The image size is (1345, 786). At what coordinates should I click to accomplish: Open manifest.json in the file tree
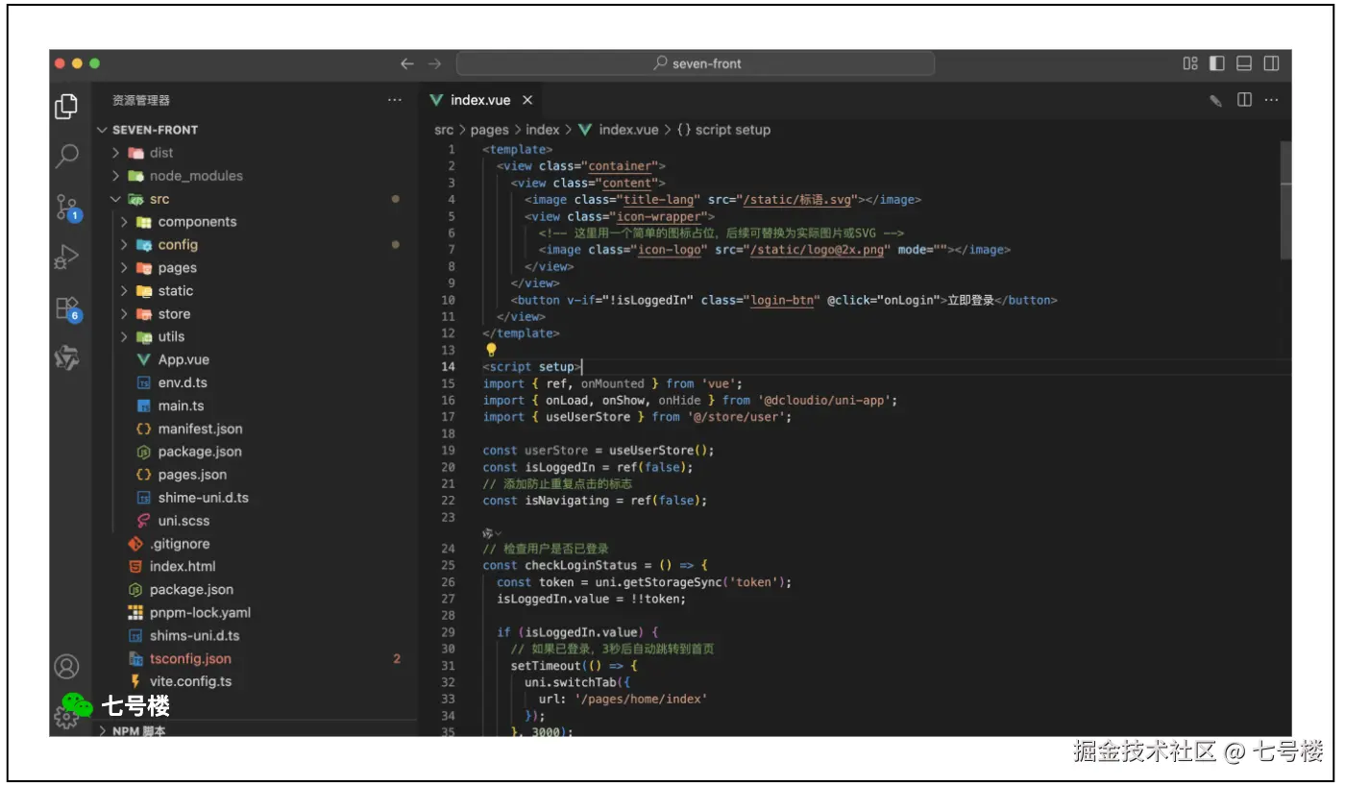(x=200, y=430)
